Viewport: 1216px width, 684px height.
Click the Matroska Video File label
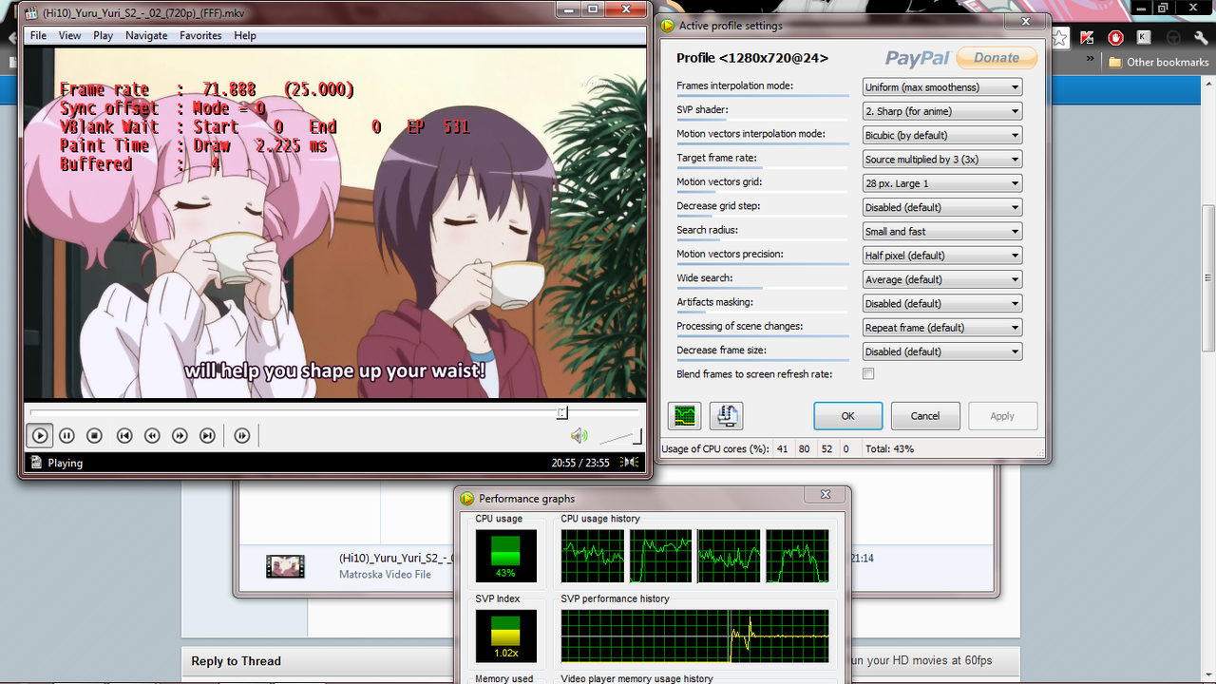pyautogui.click(x=386, y=575)
